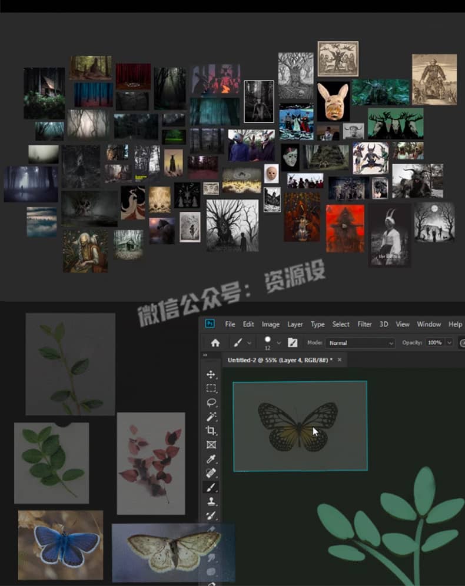Select the tall plant stem reference image
Viewport: 465px width, 586px height.
(x=70, y=364)
